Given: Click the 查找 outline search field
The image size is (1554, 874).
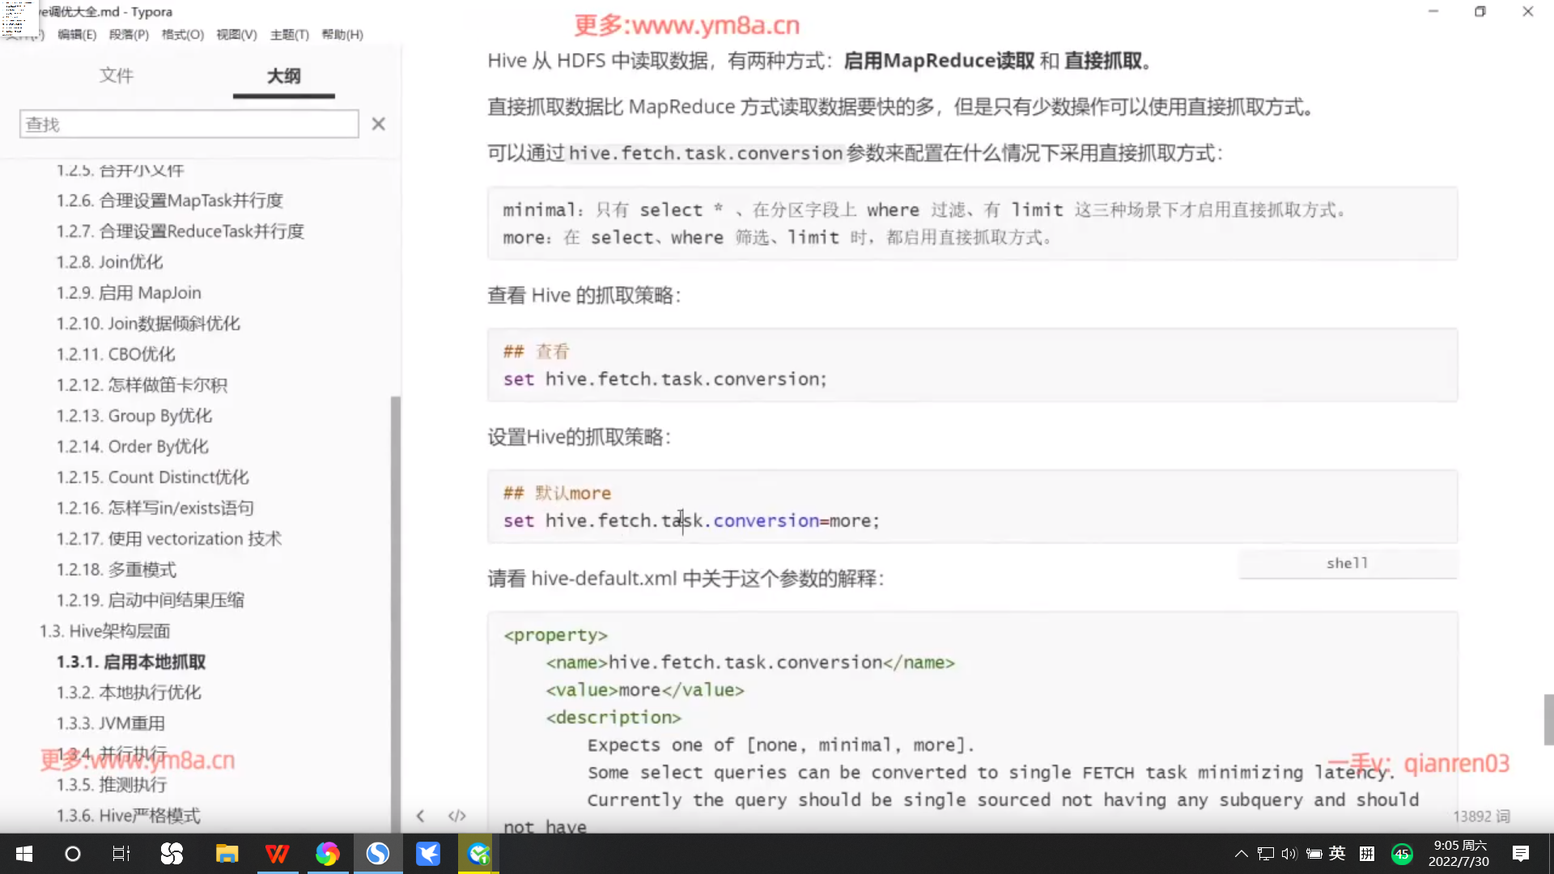Looking at the screenshot, I should tap(189, 125).
